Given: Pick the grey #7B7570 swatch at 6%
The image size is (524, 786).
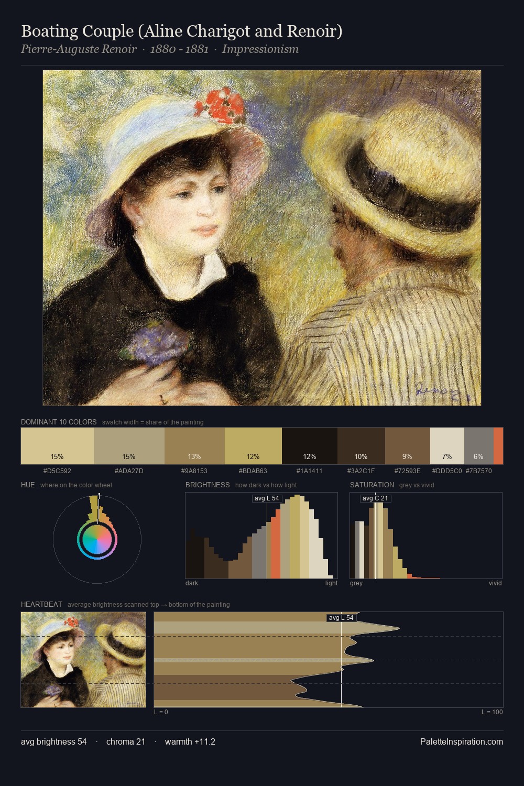Looking at the screenshot, I should pyautogui.click(x=479, y=446).
